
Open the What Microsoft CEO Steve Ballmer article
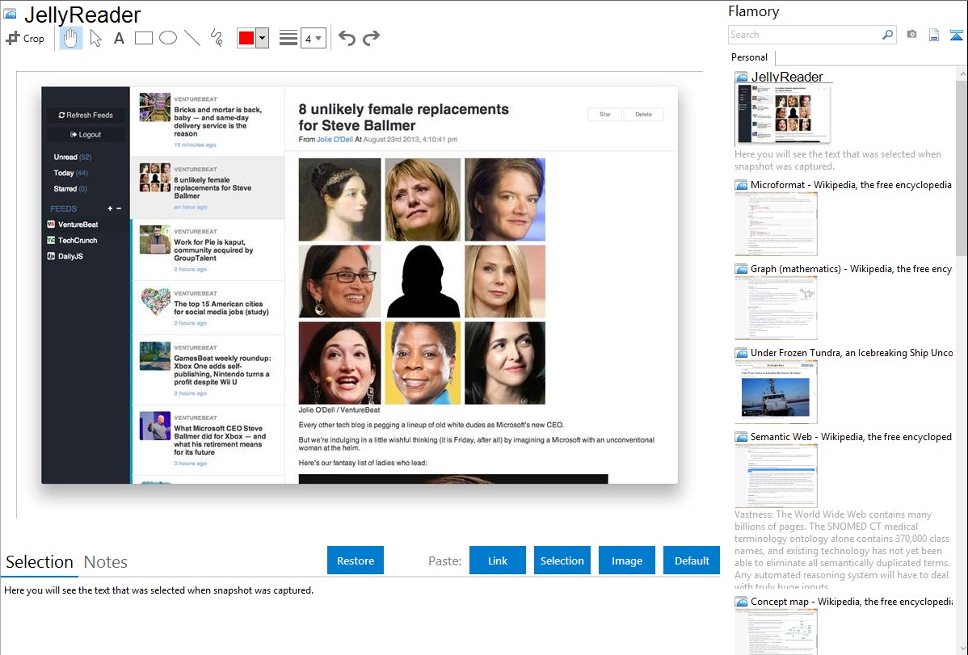click(208, 439)
